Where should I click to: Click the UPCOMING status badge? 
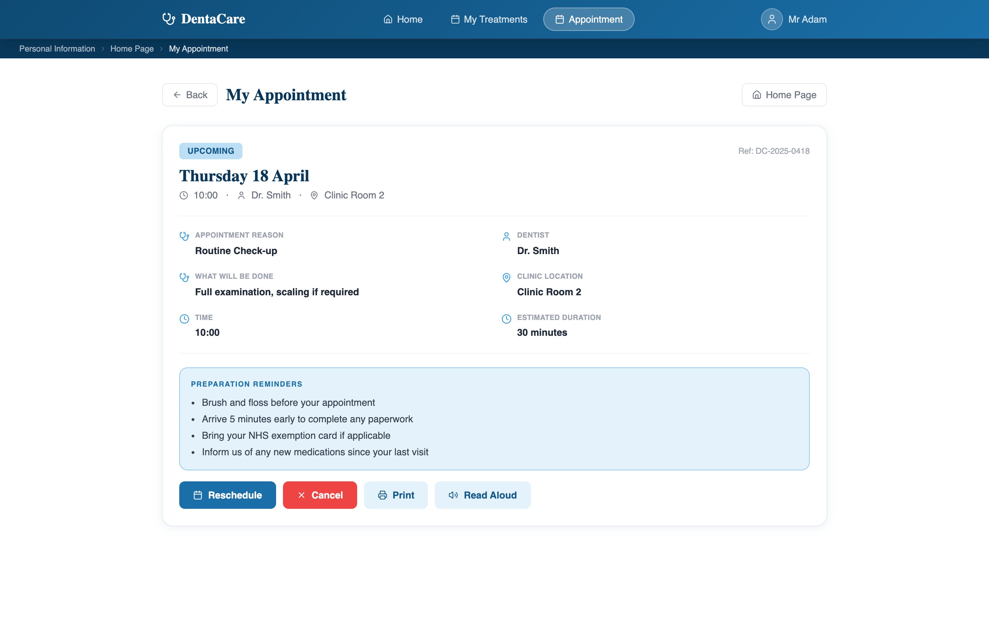[211, 151]
